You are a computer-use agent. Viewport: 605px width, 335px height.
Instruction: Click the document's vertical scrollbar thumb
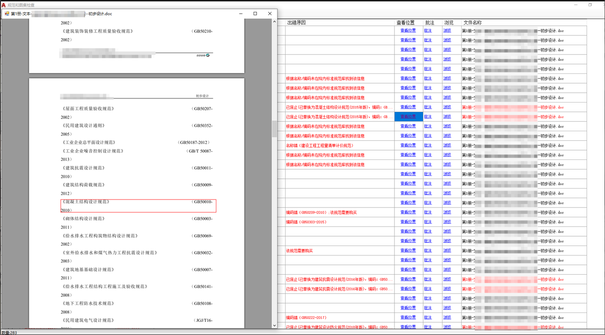[274, 128]
